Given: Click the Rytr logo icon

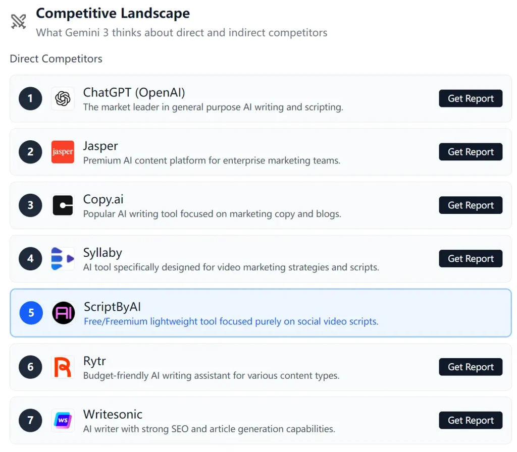Looking at the screenshot, I should tap(63, 367).
